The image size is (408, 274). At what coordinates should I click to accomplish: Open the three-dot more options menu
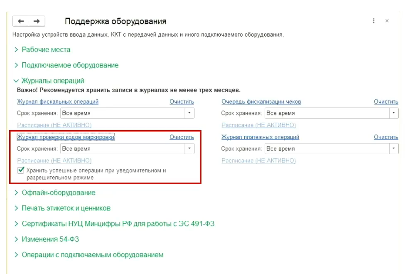click(374, 21)
